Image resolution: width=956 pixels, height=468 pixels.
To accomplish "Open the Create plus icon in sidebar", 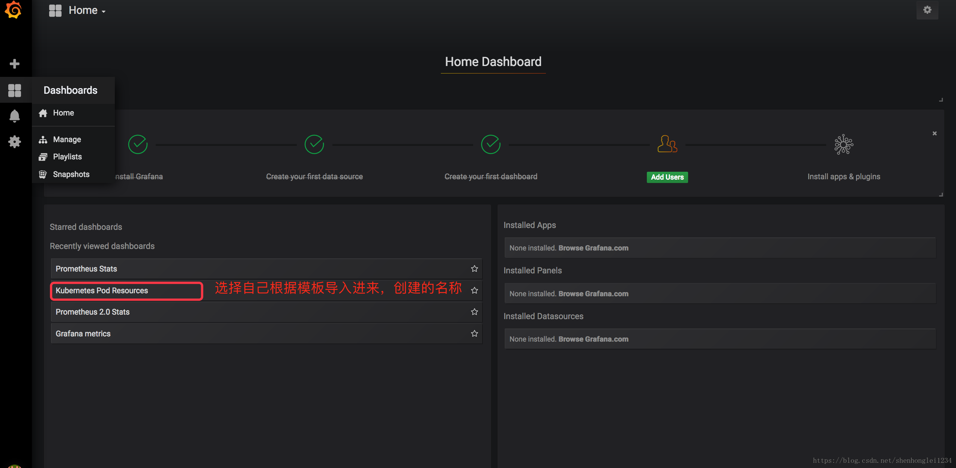I will [14, 64].
